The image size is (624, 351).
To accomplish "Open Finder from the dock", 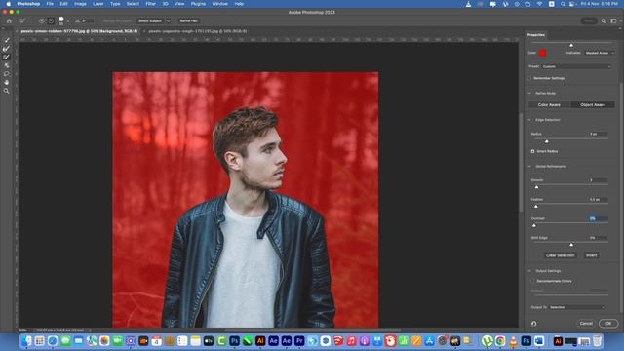I will point(26,341).
